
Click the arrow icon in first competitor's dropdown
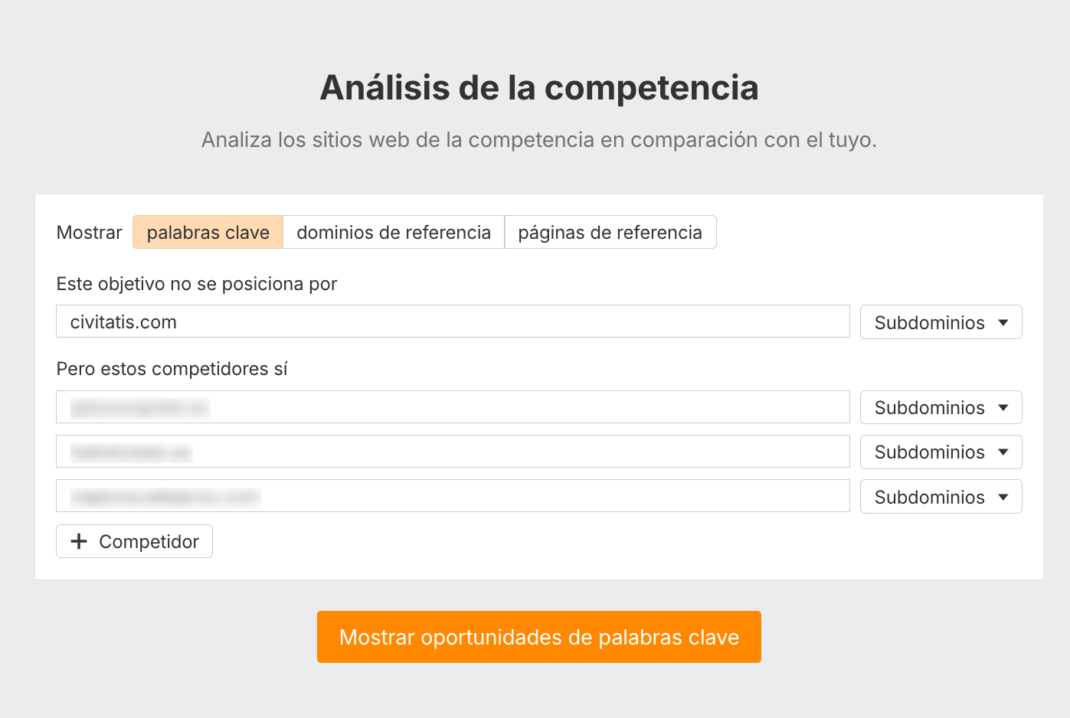[1003, 407]
